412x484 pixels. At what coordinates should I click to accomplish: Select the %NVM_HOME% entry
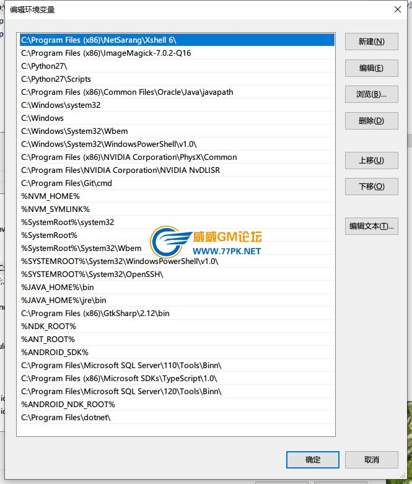coord(177,196)
